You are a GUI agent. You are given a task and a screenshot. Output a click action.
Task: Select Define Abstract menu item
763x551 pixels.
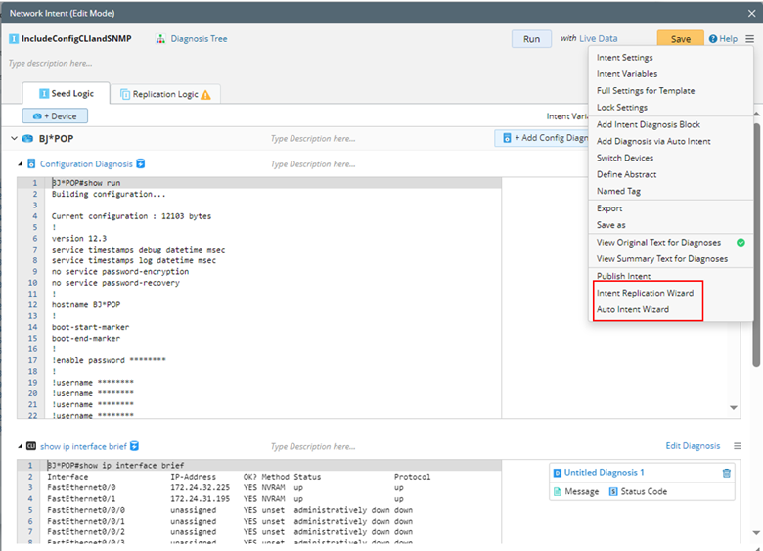626,174
